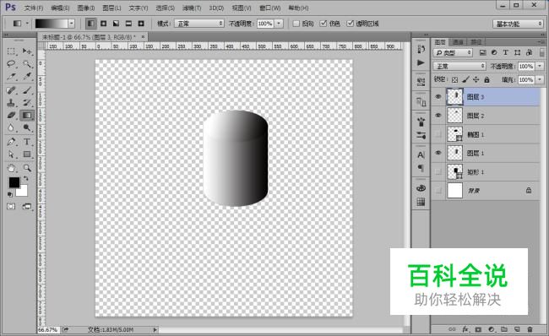
Task: Select the Brush tool
Action: click(x=27, y=90)
